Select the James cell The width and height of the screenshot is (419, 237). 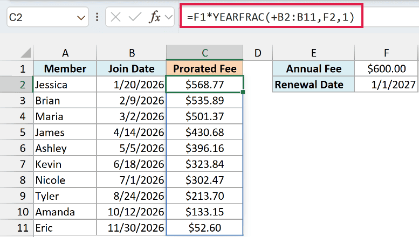(x=65, y=132)
